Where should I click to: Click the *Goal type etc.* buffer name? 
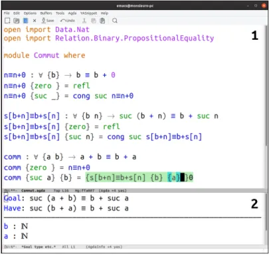pyautogui.click(x=39, y=247)
